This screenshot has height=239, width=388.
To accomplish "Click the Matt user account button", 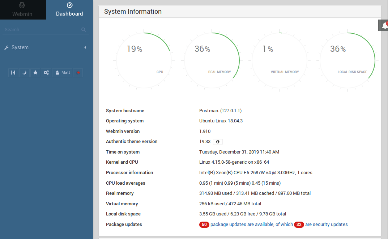I will (x=62, y=72).
